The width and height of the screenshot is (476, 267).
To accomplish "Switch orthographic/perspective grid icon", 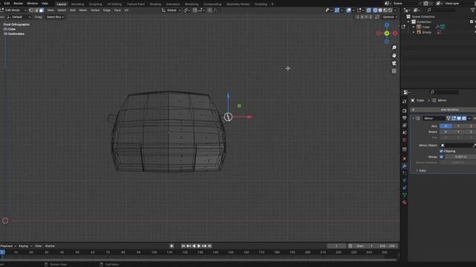I will coord(394,71).
